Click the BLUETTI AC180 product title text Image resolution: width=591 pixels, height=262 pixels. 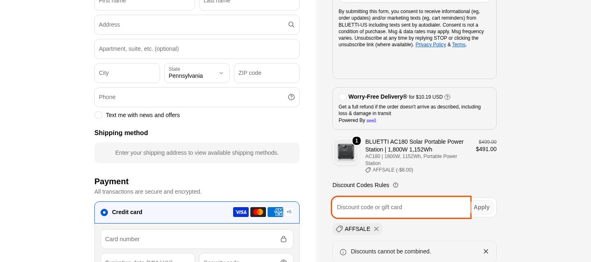click(414, 145)
